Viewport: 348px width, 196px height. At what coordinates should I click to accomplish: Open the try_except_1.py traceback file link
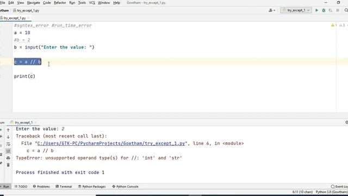[x=111, y=143]
